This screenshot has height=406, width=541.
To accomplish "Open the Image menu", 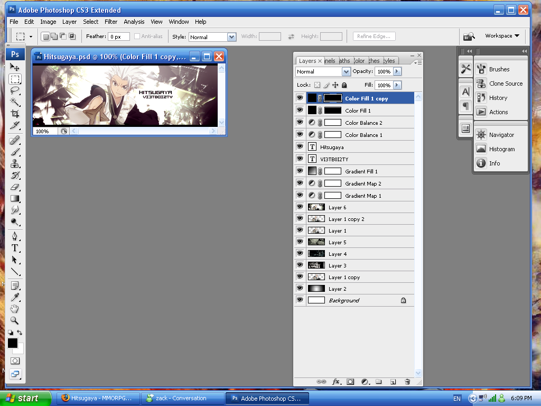I will click(x=48, y=22).
